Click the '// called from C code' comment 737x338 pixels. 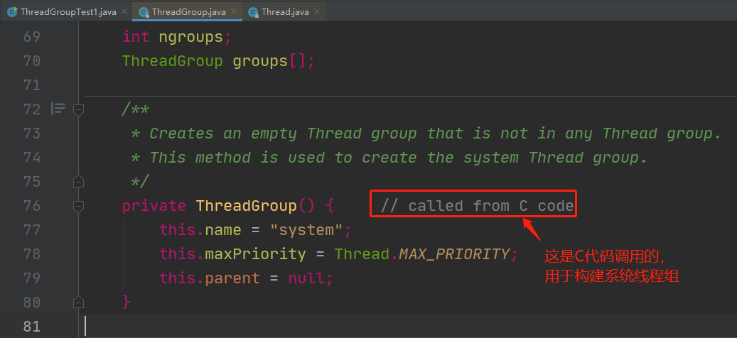(477, 206)
